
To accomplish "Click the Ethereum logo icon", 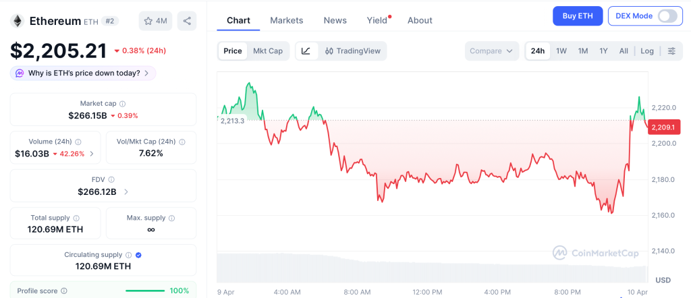I will [17, 21].
